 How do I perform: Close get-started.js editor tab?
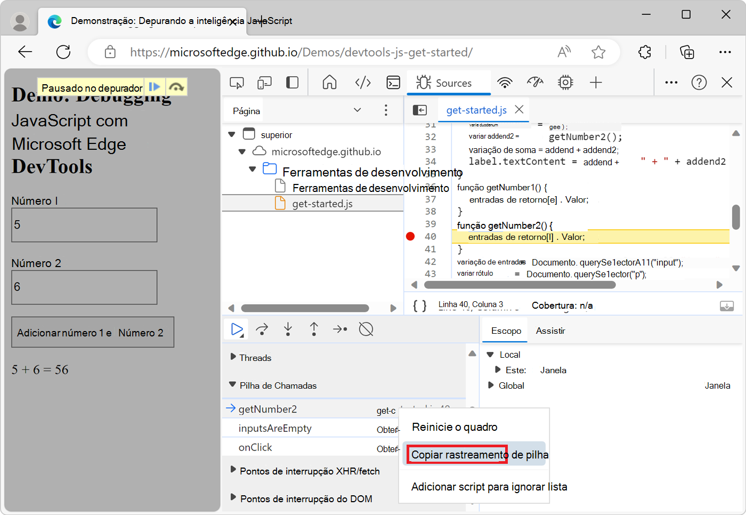519,109
